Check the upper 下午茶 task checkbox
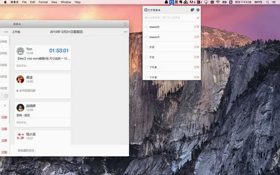The width and height of the screenshot is (280, 175). [x=146, y=67]
